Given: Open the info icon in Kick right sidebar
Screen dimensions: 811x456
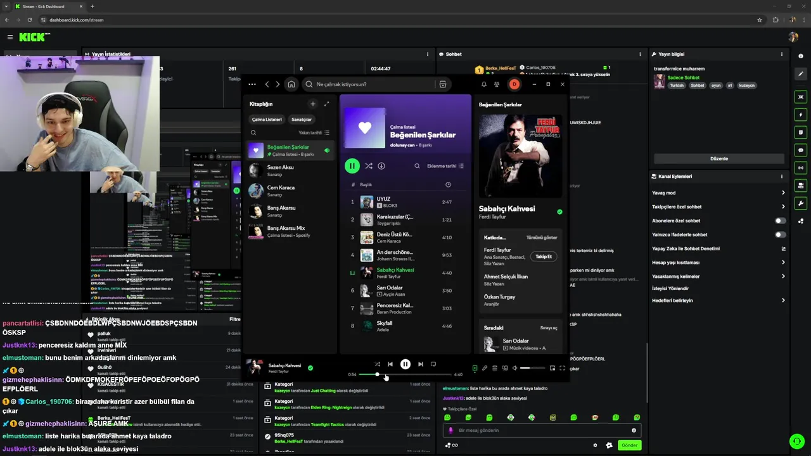Looking at the screenshot, I should click(801, 56).
